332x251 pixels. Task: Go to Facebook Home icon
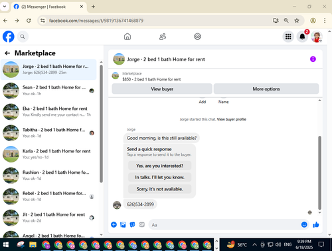click(127, 37)
